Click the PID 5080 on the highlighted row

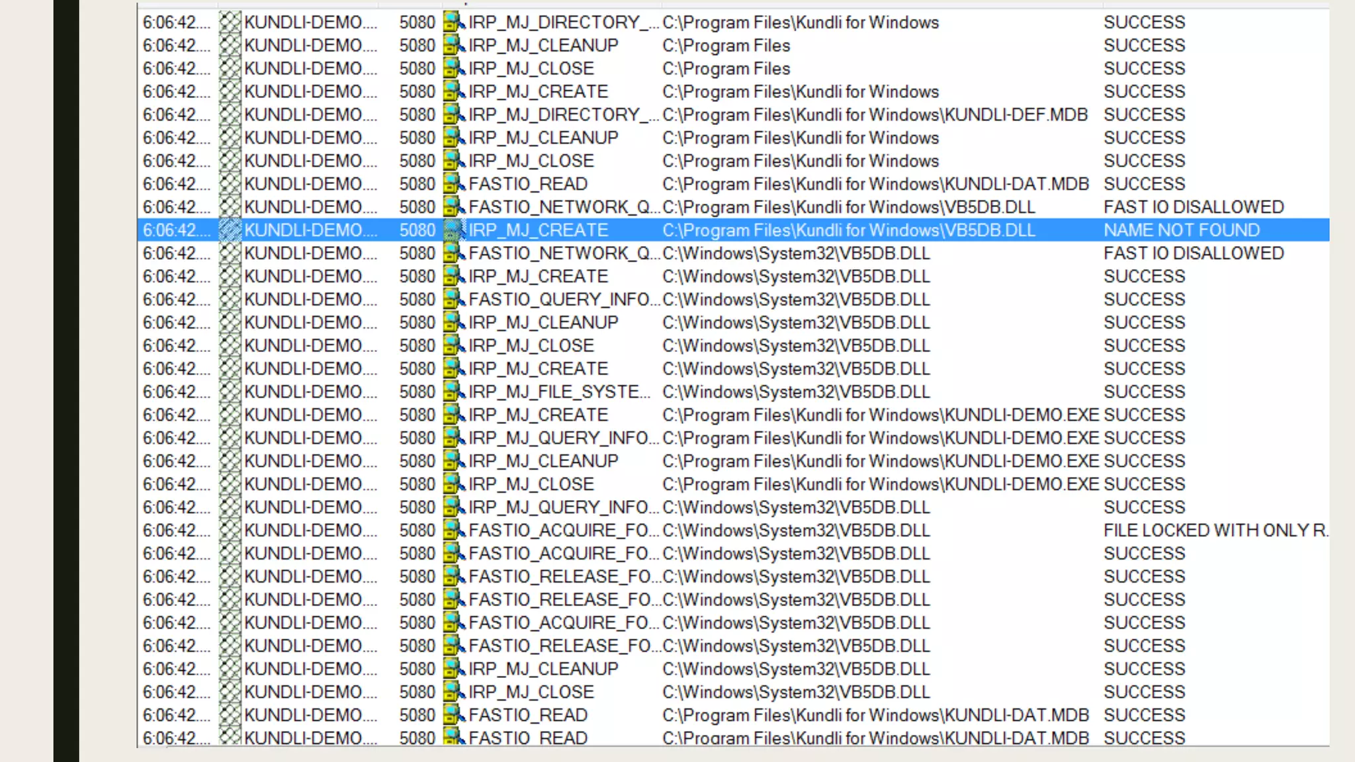(417, 230)
